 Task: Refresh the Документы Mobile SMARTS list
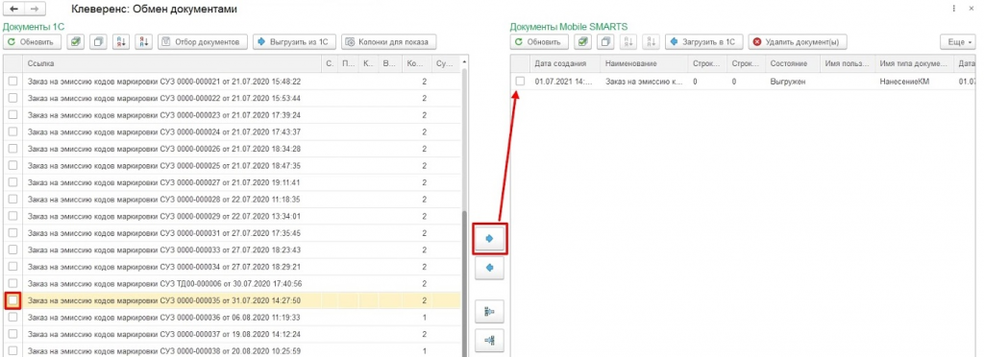pos(539,42)
